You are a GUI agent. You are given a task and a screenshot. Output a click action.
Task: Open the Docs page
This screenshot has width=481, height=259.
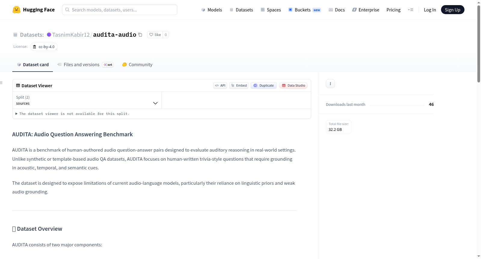[x=337, y=10]
